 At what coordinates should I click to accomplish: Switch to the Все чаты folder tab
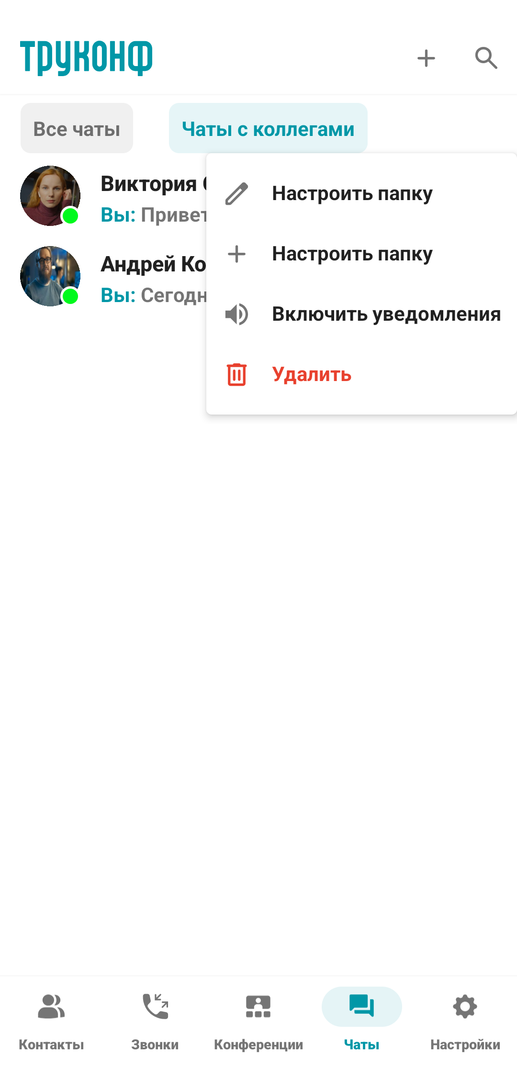coord(77,128)
